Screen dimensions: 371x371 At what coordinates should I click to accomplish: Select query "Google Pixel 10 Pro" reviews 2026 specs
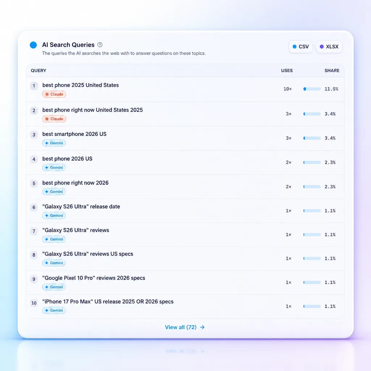point(94,278)
